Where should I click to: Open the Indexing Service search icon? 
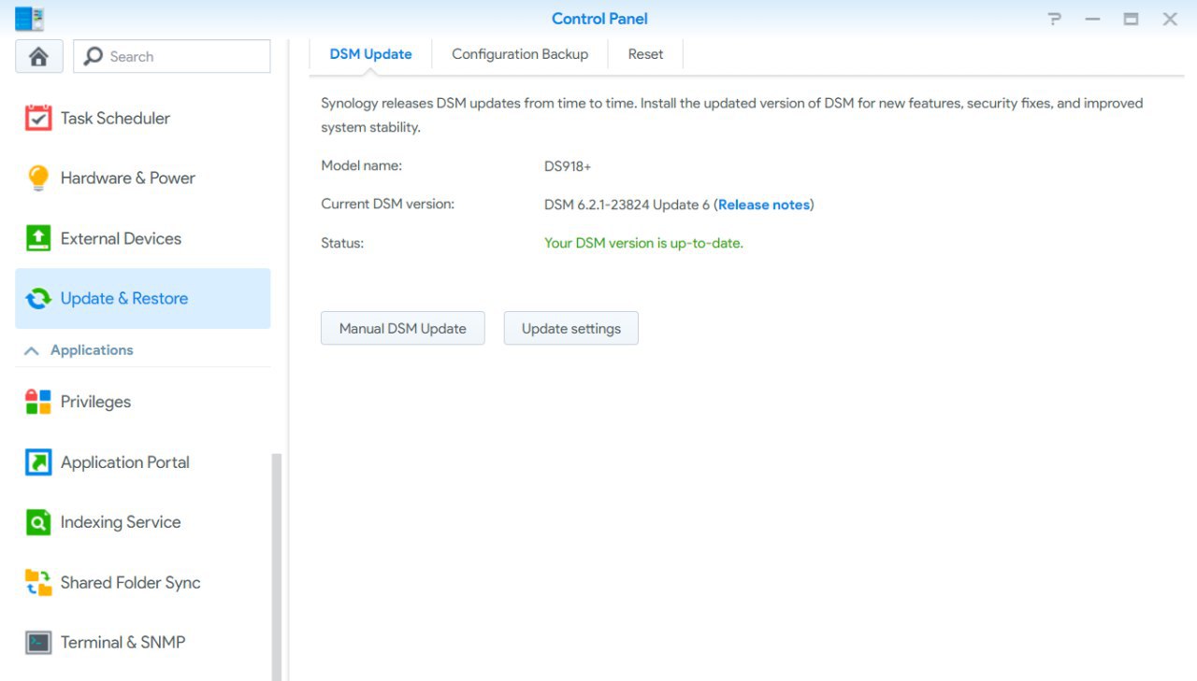pos(38,522)
